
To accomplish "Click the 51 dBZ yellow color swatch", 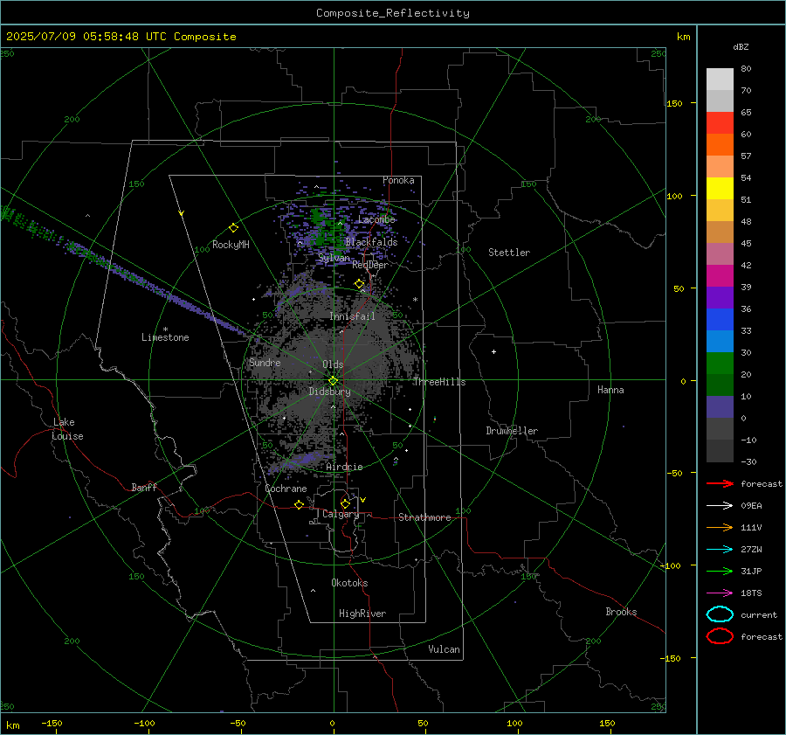I will tap(720, 188).
